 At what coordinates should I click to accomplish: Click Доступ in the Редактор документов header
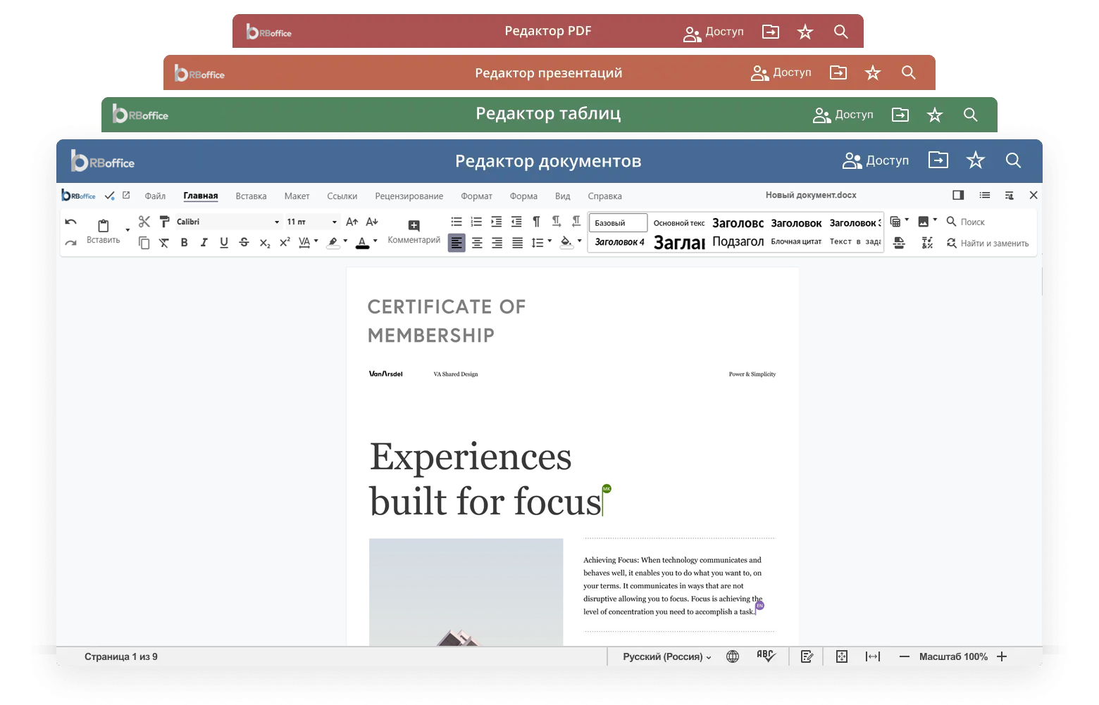[x=876, y=160]
